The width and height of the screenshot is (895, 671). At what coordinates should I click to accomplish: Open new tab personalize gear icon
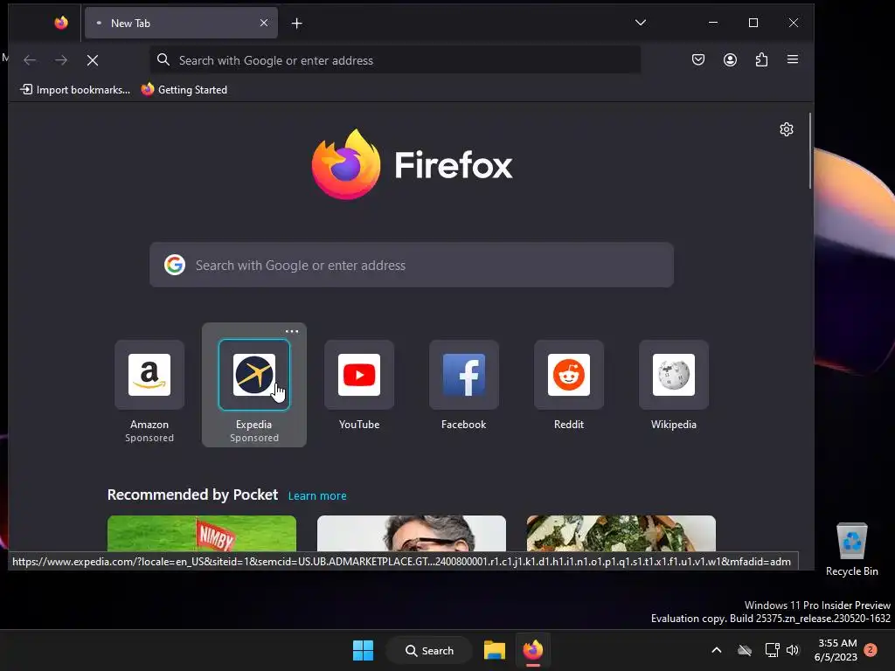click(x=787, y=129)
